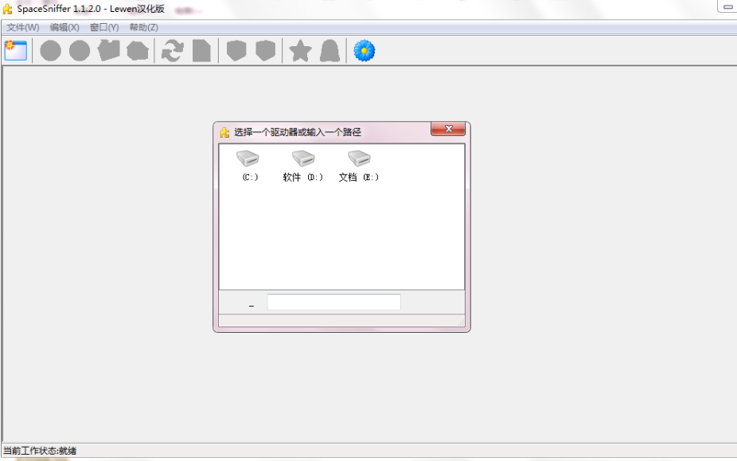Screen dimensions: 737x461
Task: Click the 当前工作状态:就绪 status bar text
Action: pos(40,451)
